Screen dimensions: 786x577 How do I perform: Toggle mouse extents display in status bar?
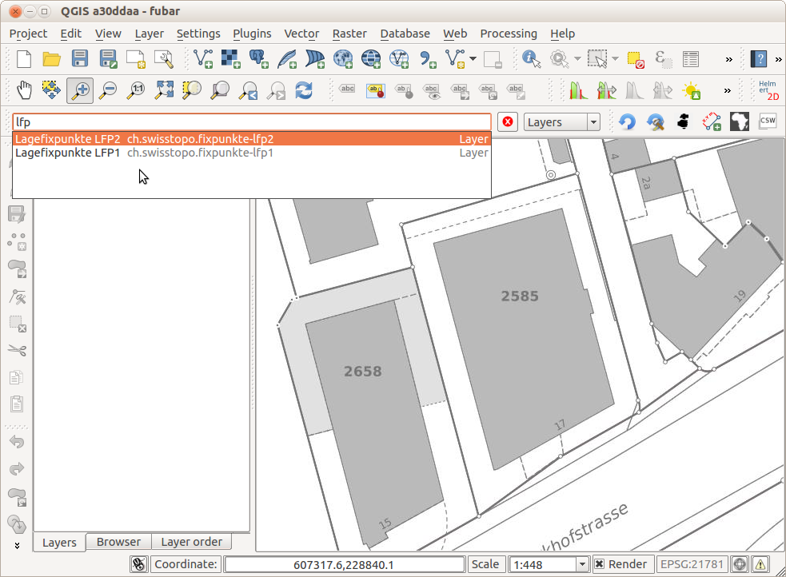pos(139,564)
